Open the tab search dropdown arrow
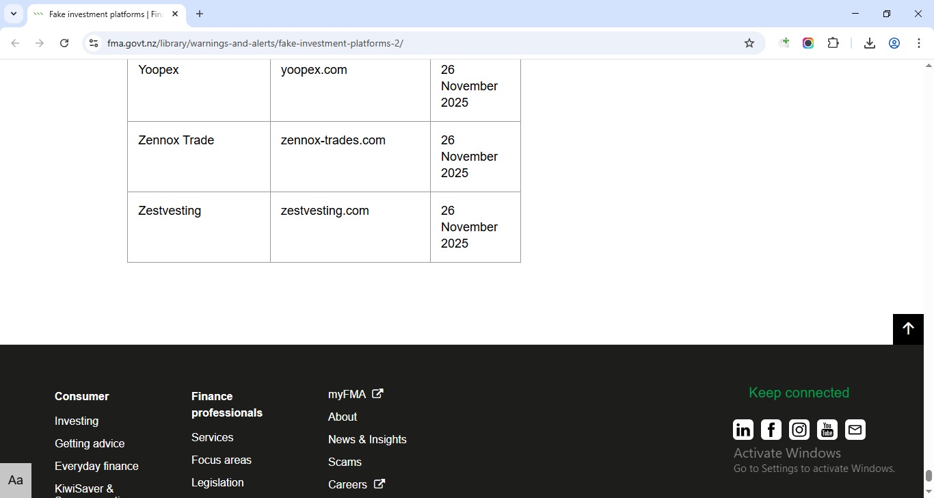The width and height of the screenshot is (934, 498). (13, 14)
